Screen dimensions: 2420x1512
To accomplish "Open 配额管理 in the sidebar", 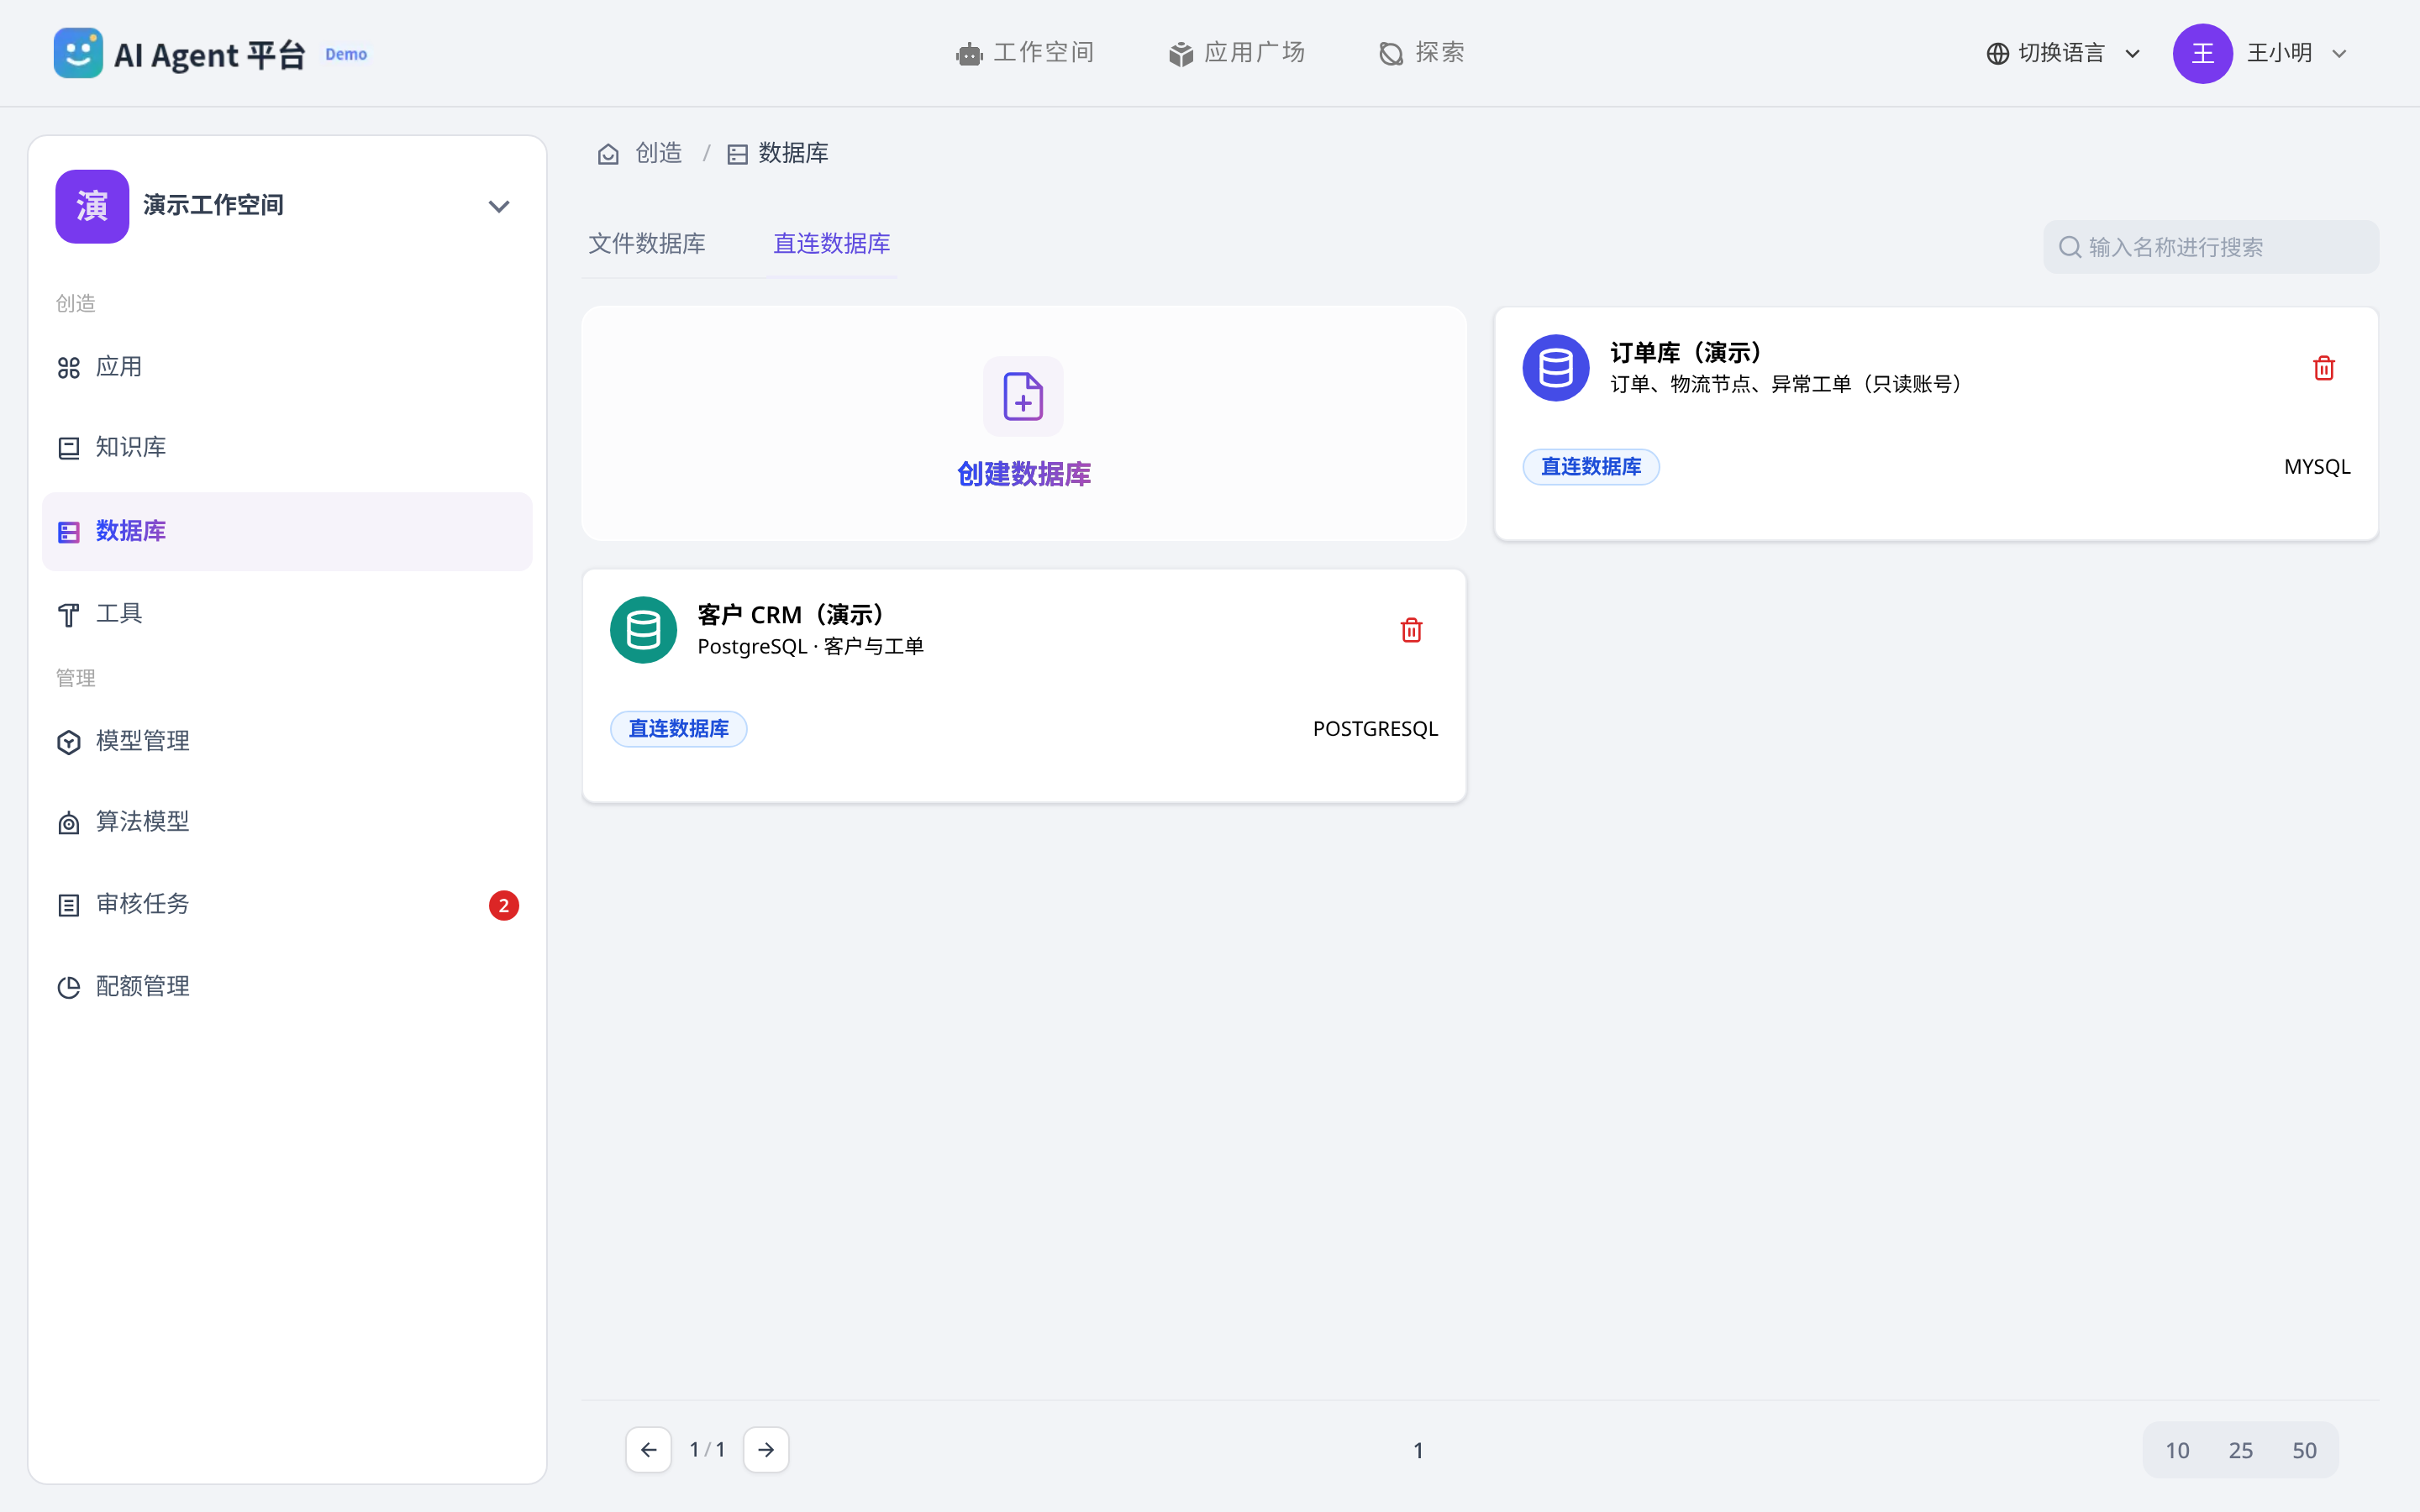I will (x=287, y=987).
